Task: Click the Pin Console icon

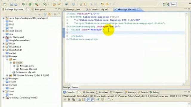Action: pyautogui.click(x=98, y=100)
